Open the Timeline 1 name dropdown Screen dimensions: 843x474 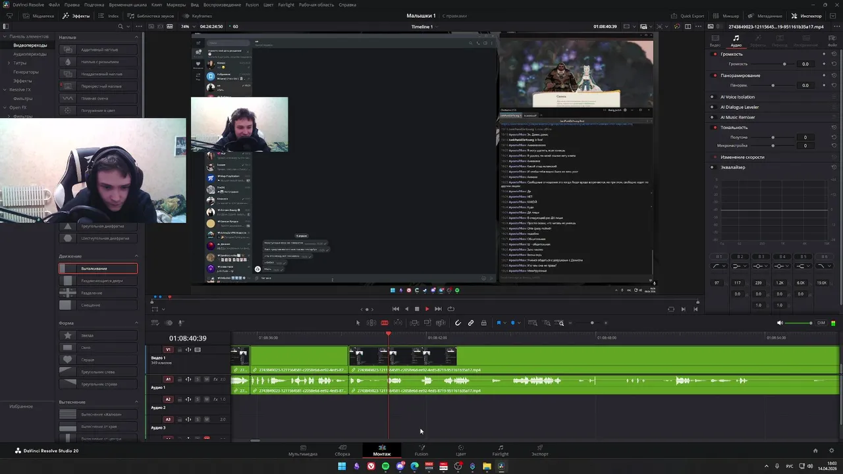(425, 26)
